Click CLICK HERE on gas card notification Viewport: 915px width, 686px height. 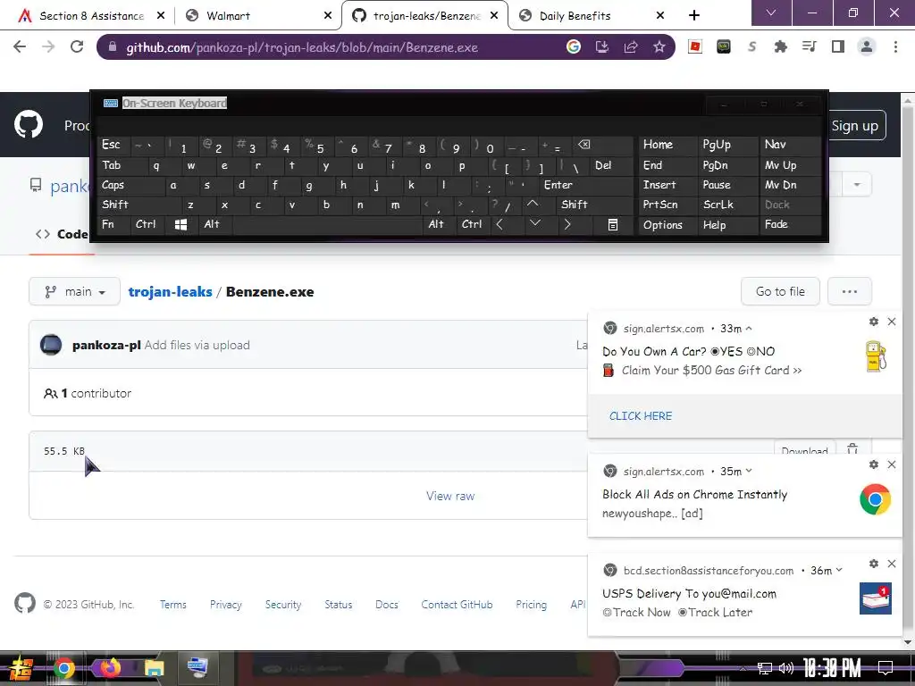(641, 416)
